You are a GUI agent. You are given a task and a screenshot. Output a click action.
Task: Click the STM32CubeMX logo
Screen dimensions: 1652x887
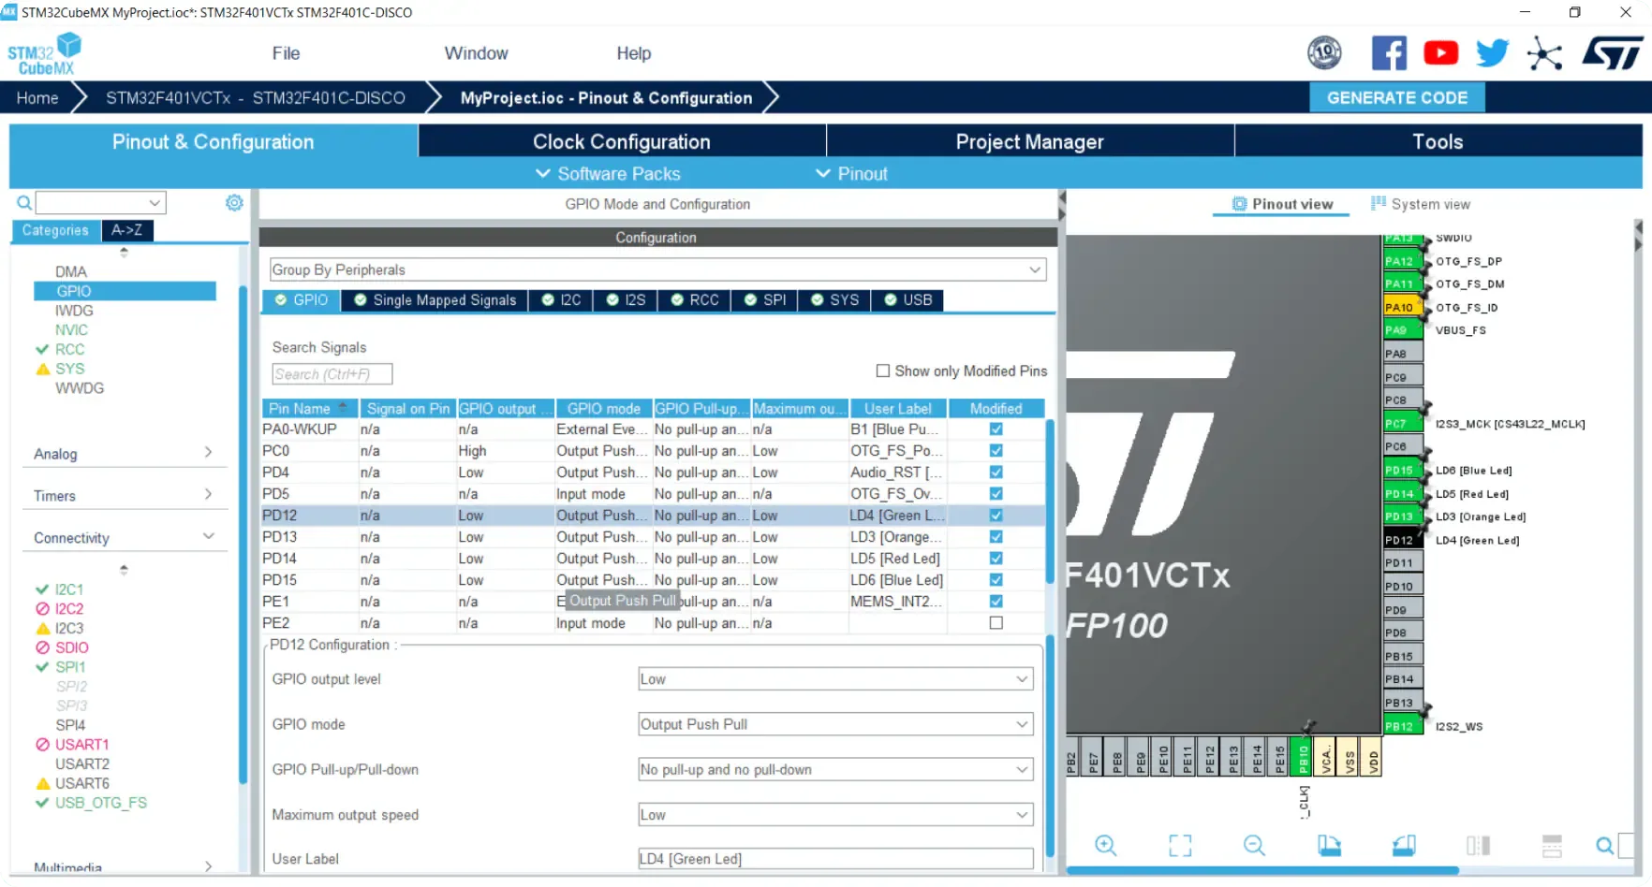click(45, 54)
